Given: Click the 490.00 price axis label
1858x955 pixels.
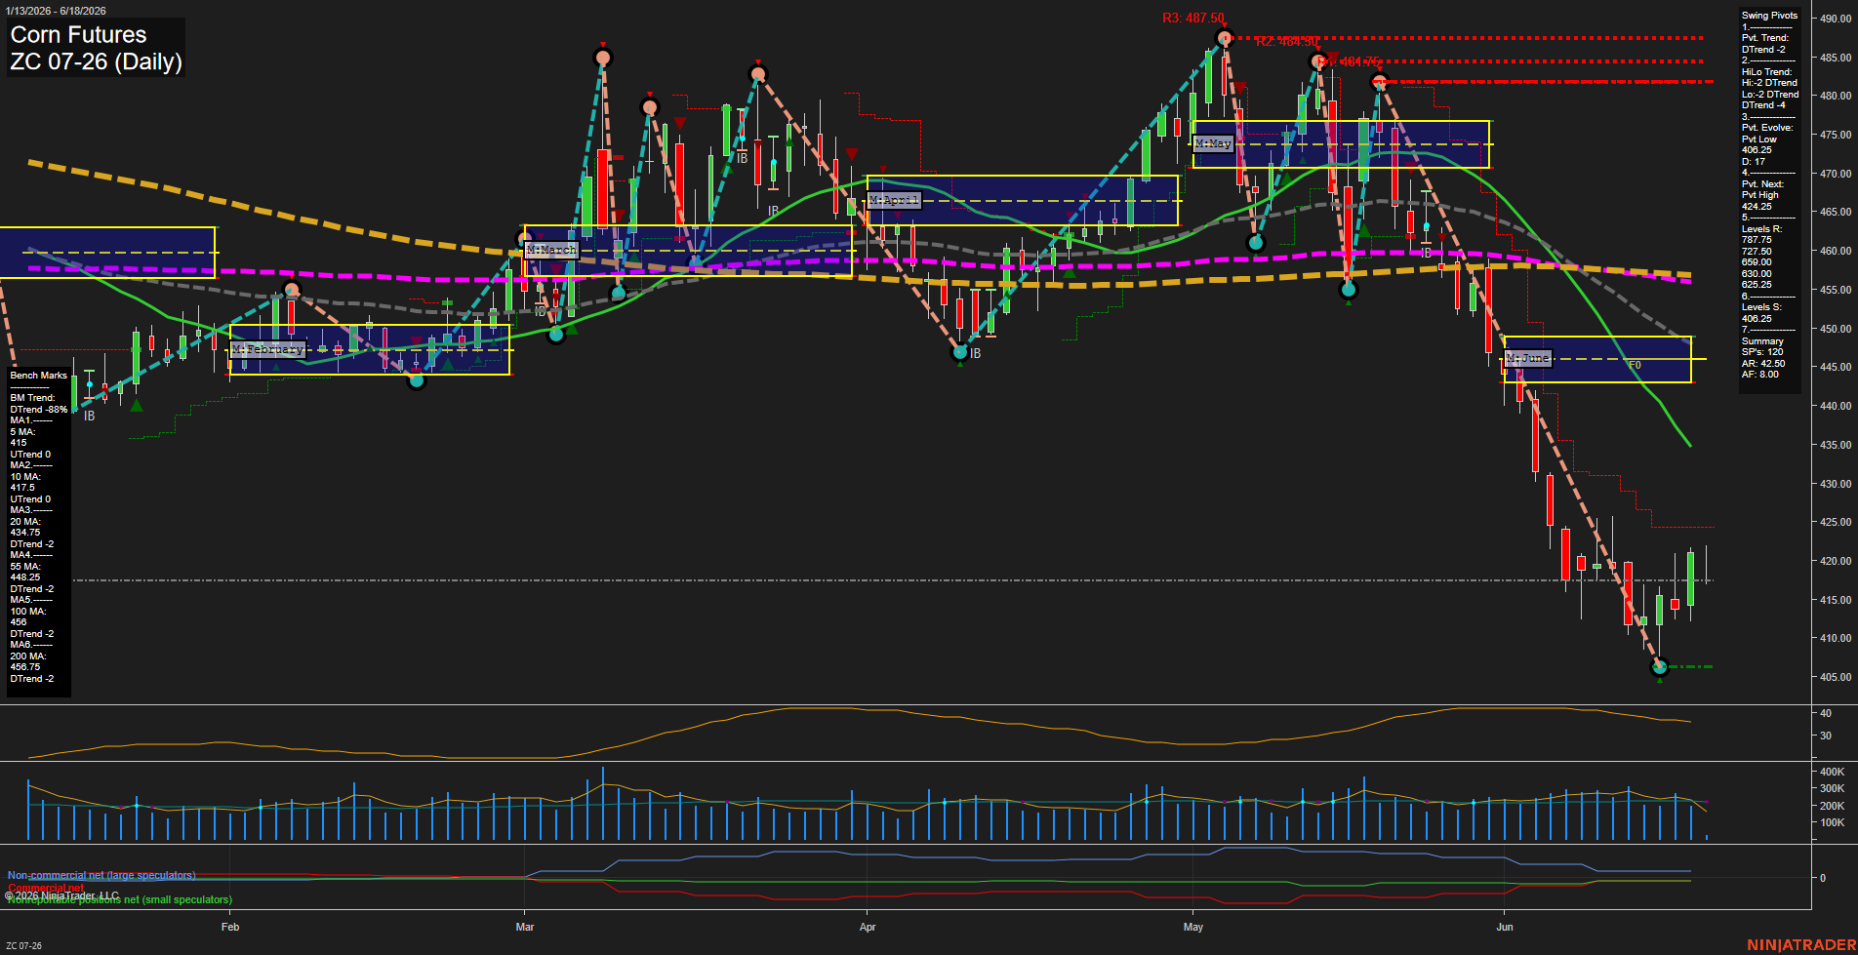Looking at the screenshot, I should [1836, 19].
